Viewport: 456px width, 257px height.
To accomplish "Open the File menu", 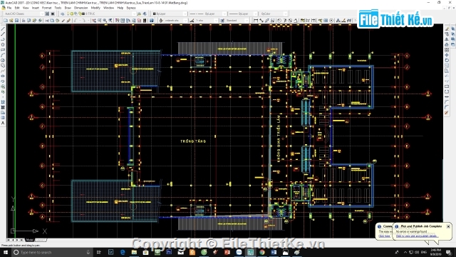I will (9, 8).
